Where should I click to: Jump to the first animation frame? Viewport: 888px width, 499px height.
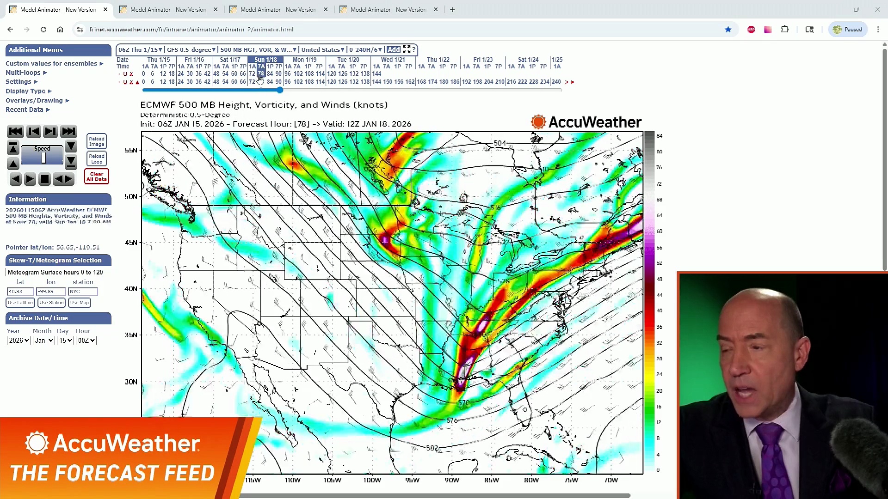pyautogui.click(x=15, y=131)
